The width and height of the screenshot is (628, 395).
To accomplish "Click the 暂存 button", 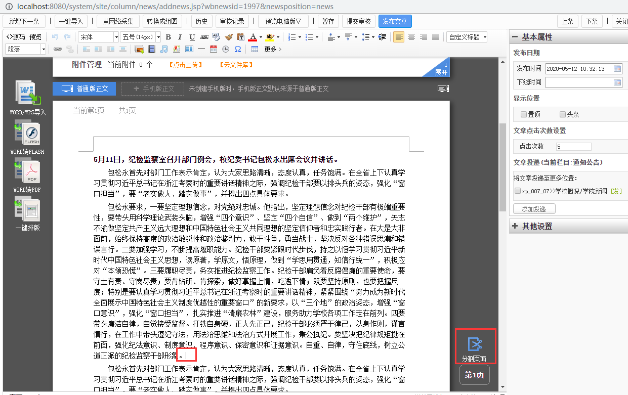I will coord(328,21).
